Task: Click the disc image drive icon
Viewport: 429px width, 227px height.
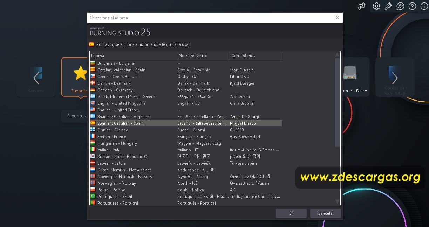Action: tap(349, 73)
